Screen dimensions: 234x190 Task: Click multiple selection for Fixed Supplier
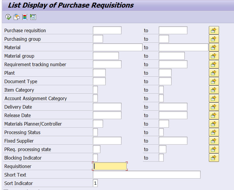[x=214, y=141]
